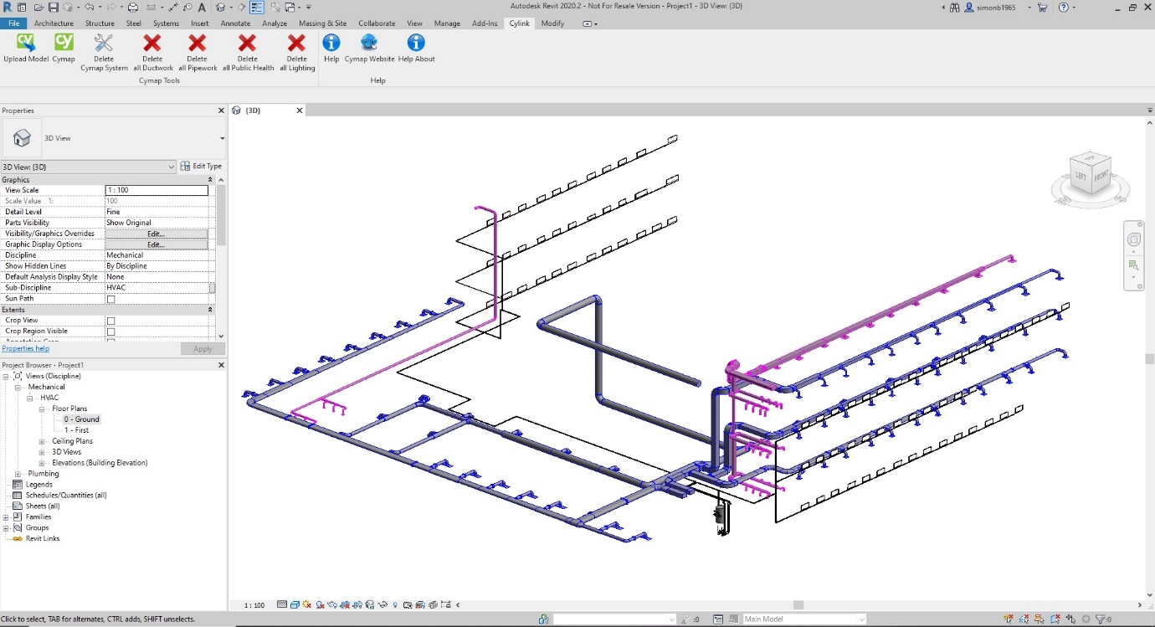Click the Help About icon

[416, 43]
